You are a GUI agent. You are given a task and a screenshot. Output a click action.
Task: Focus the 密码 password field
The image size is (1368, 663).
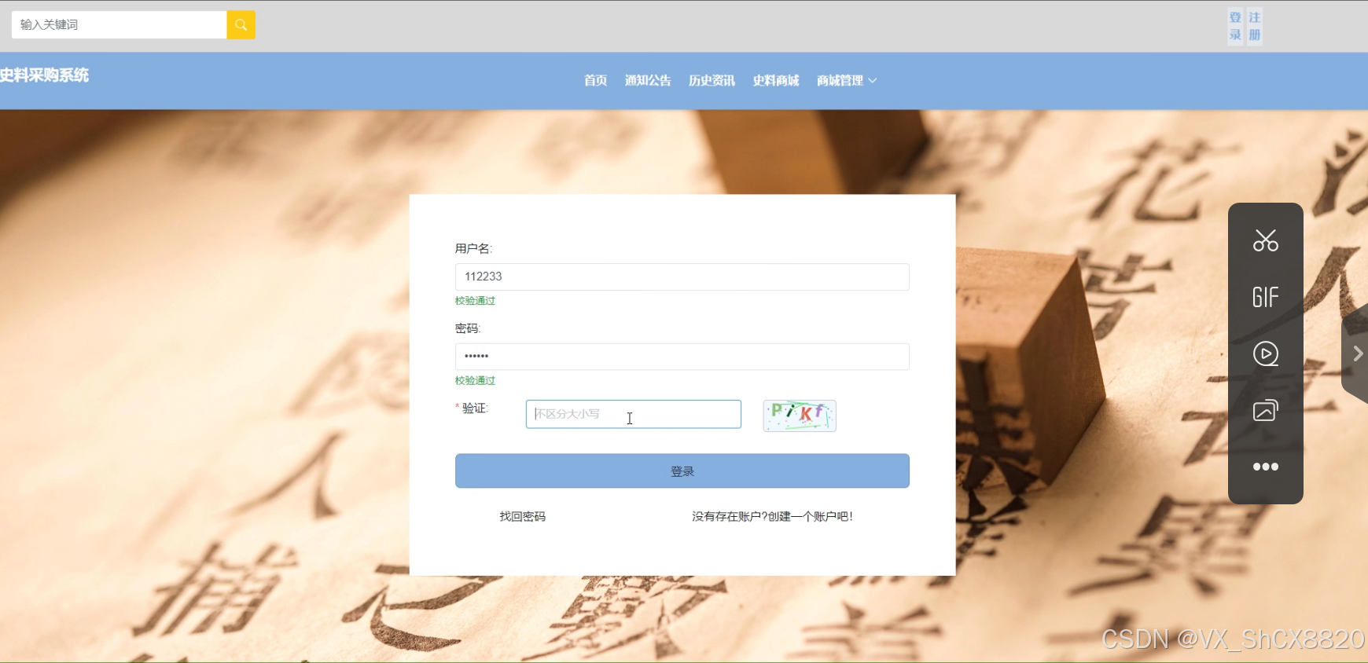682,357
